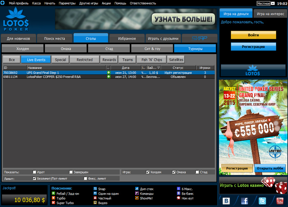Image resolution: width=288 pixels, height=207 pixels.
Task: Click the Нок-аут legend icon
Action: 179,198
